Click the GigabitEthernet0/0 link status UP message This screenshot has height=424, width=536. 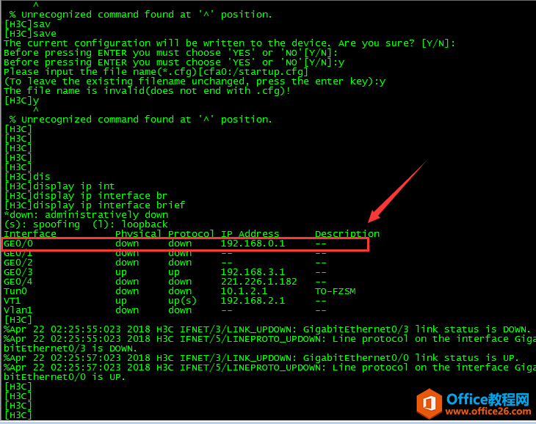point(261,358)
